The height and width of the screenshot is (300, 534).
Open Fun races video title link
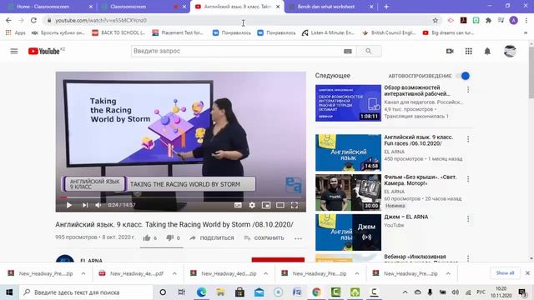[419, 140]
